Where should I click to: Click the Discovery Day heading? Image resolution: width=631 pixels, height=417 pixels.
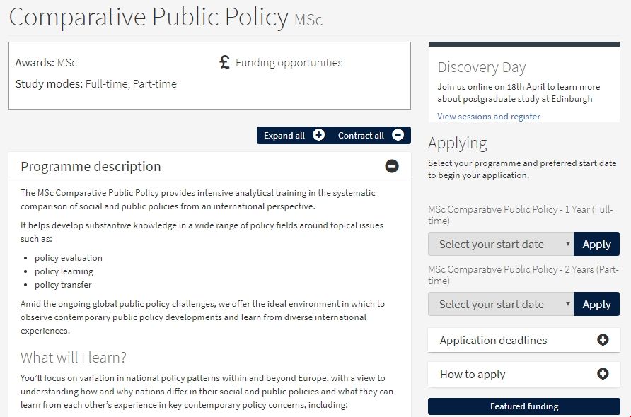point(481,67)
